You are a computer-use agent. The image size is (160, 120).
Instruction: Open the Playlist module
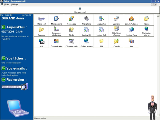71,31
